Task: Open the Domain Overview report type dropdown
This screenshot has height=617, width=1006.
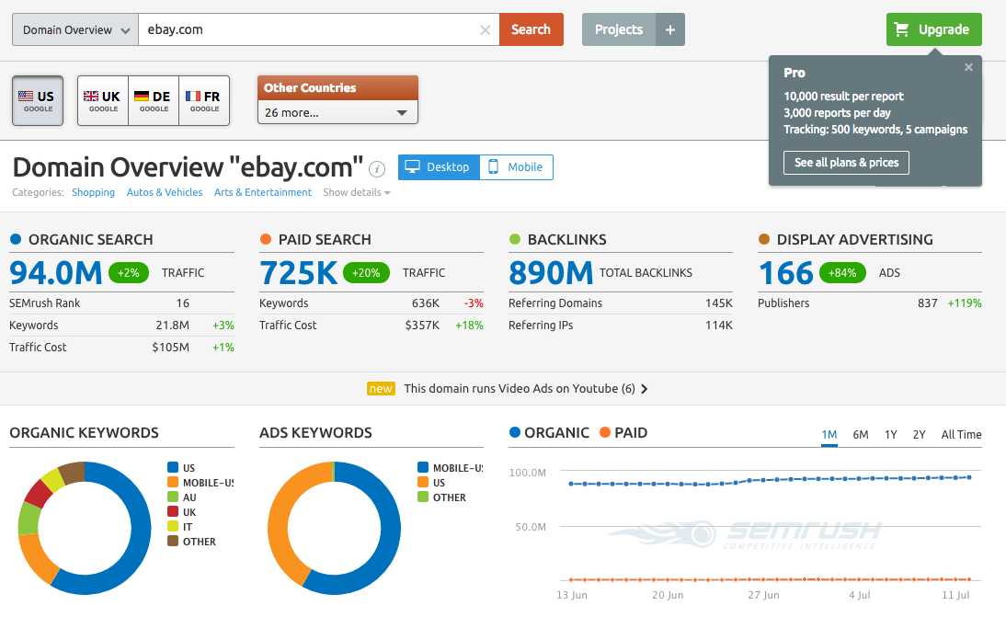Action: [x=75, y=29]
